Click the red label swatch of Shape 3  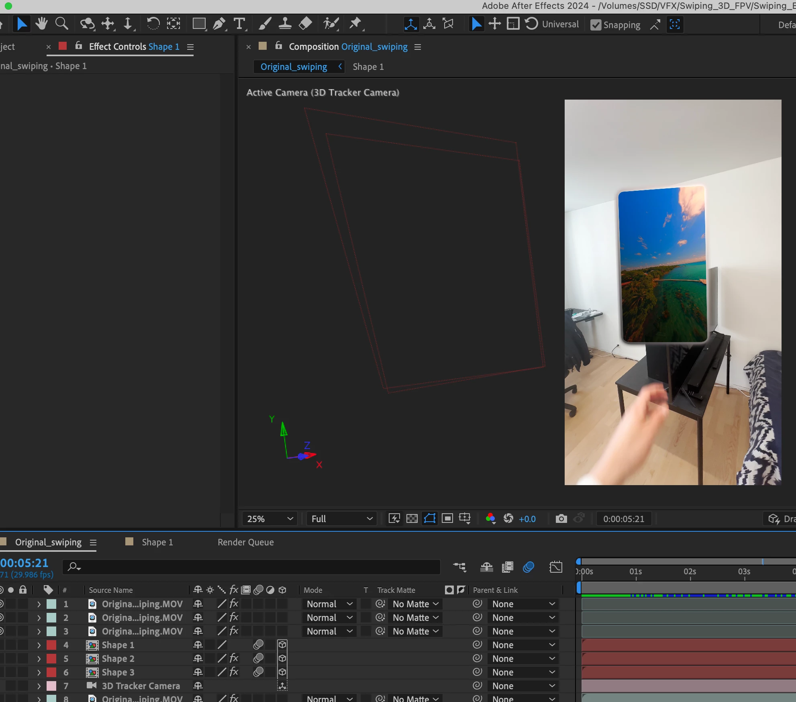(x=51, y=672)
